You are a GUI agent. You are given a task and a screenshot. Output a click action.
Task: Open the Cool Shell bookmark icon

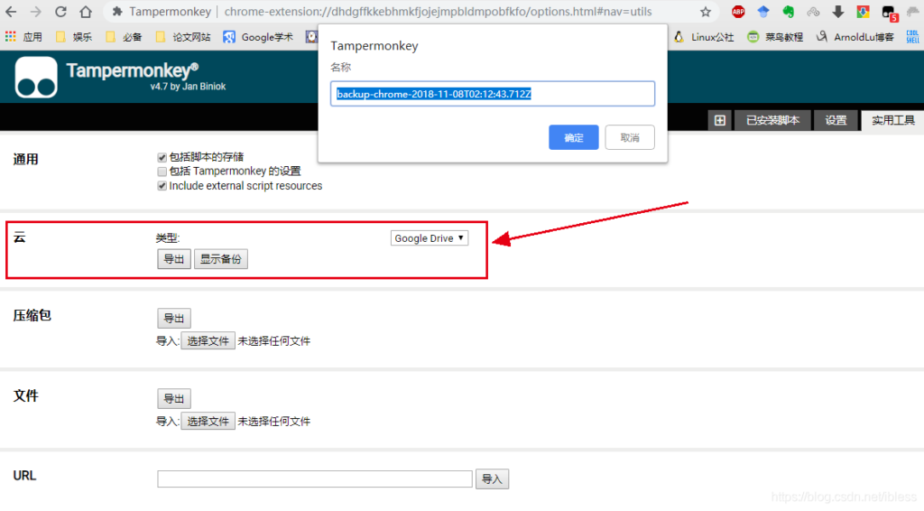[912, 37]
